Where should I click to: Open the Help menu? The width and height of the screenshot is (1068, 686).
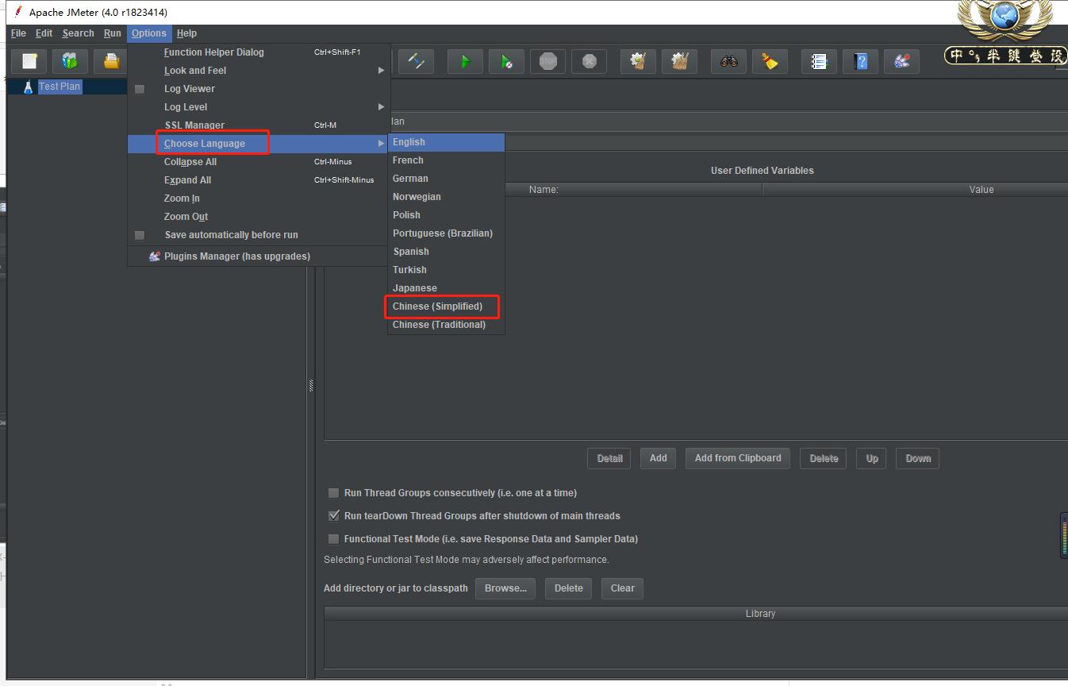(186, 33)
